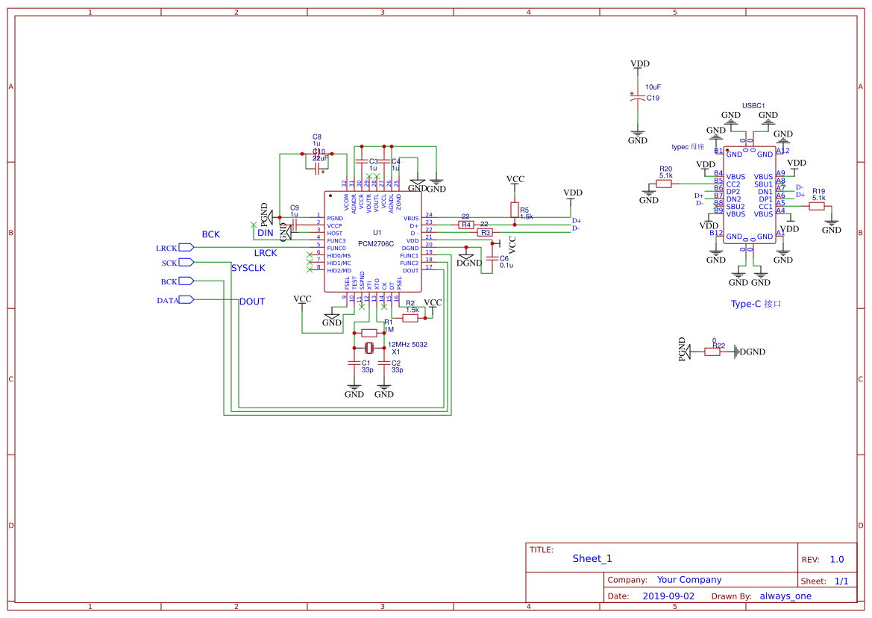Select the Your Company field
The height and width of the screenshot is (618, 872).
point(689,580)
